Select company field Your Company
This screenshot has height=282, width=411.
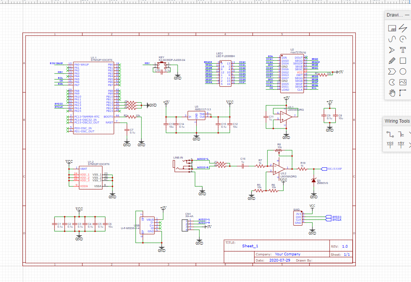tap(287, 254)
